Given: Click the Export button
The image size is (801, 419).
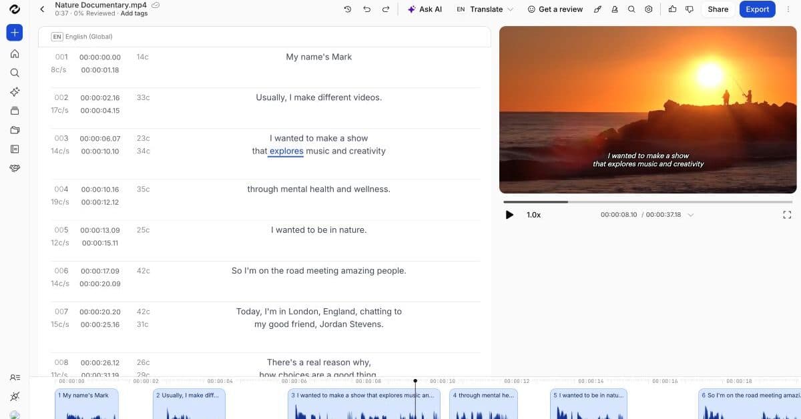Looking at the screenshot, I should tap(758, 9).
